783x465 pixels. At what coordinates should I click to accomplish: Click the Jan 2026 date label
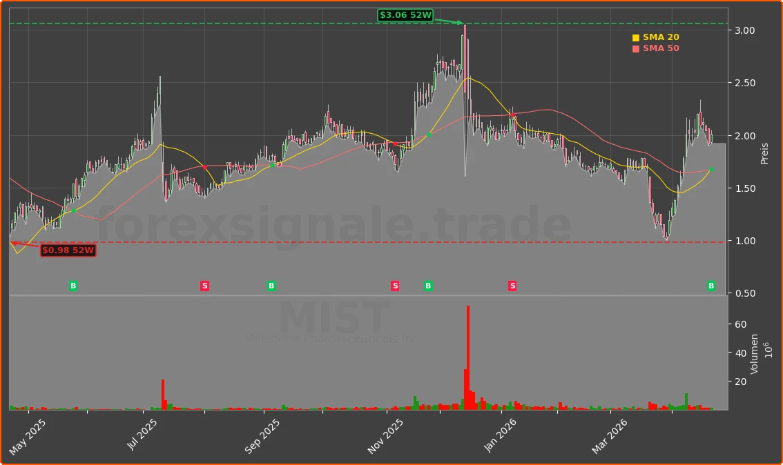click(x=501, y=435)
